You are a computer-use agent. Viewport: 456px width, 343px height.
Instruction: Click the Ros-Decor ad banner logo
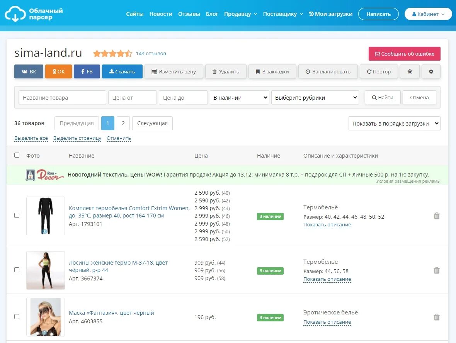pyautogui.click(x=45, y=175)
